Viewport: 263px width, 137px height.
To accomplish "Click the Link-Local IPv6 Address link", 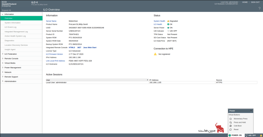I will [55, 61].
